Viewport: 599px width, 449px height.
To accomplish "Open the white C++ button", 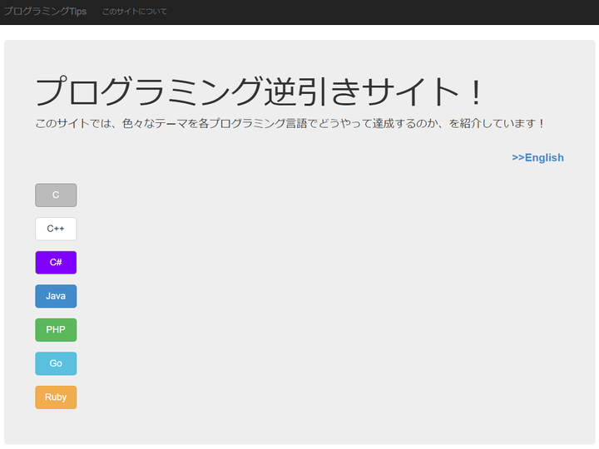I will tap(56, 229).
